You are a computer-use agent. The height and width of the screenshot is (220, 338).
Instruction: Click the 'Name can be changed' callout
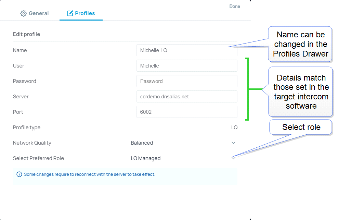[300, 44]
